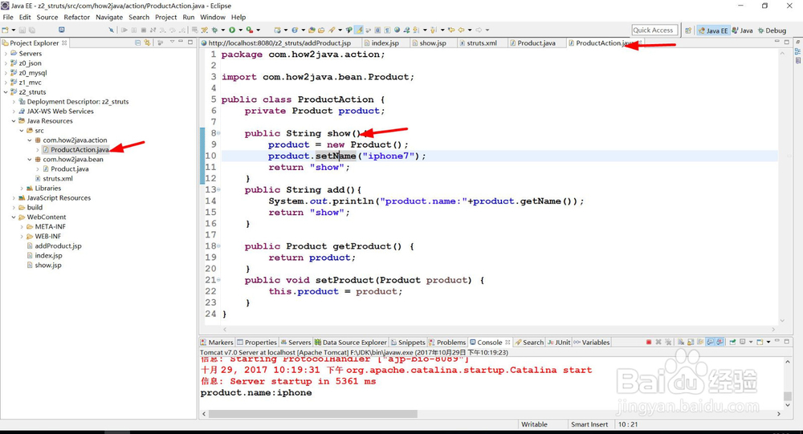Open the New wizard dropdown arrow
This screenshot has height=434, width=803.
(x=14, y=30)
